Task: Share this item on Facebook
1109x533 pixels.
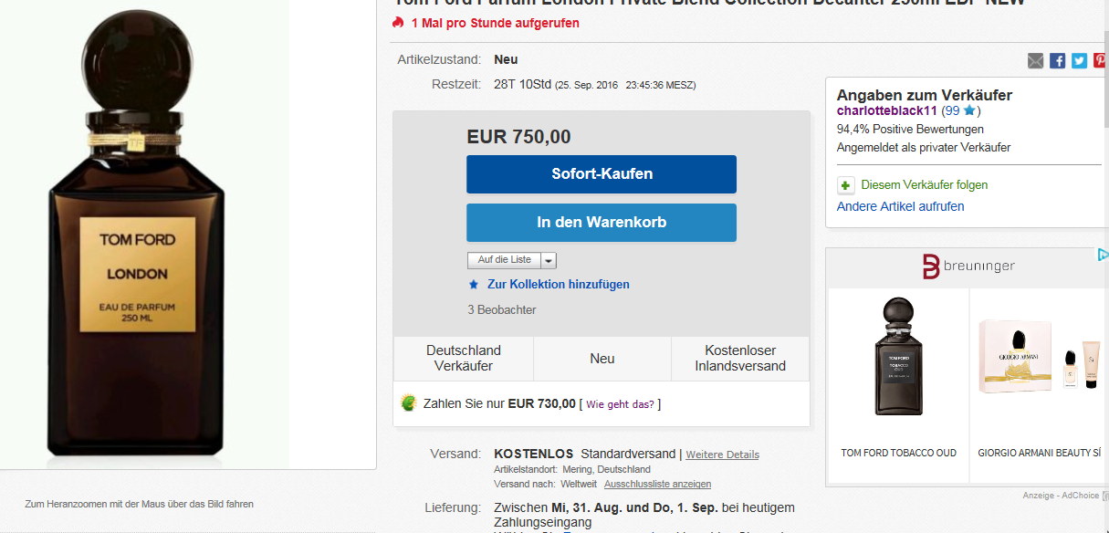Action: (1057, 60)
